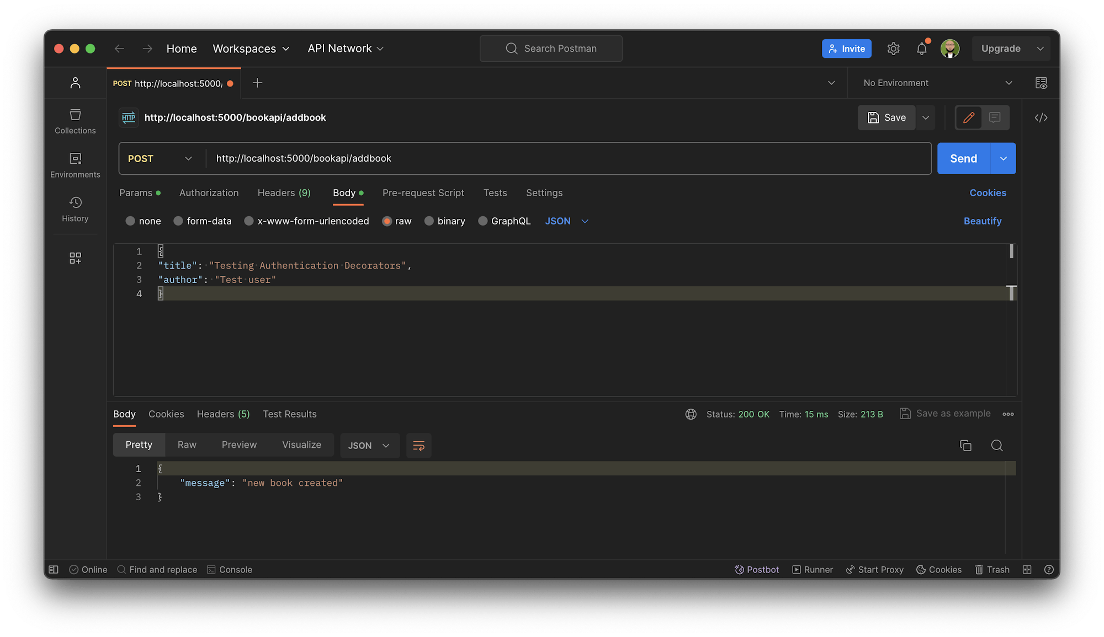
Task: Click the blue Send button
Action: pyautogui.click(x=963, y=159)
